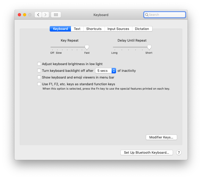Switch to the Text tab
Viewport: 202px width, 179px height.
pos(77,29)
